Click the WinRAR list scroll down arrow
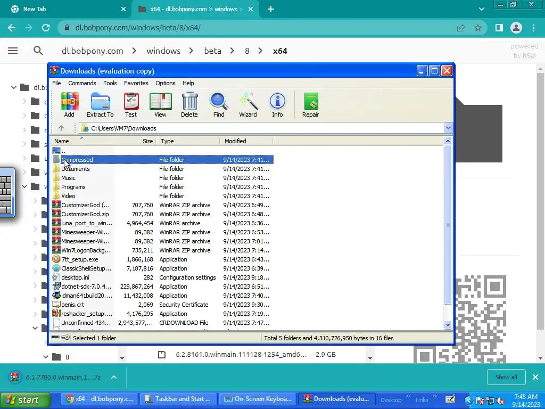This screenshot has height=409, width=545. [x=448, y=325]
